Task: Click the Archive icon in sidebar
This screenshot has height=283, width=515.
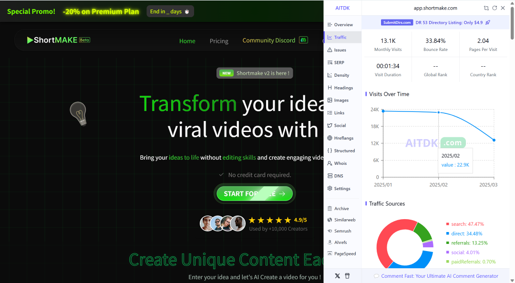Action: point(330,209)
